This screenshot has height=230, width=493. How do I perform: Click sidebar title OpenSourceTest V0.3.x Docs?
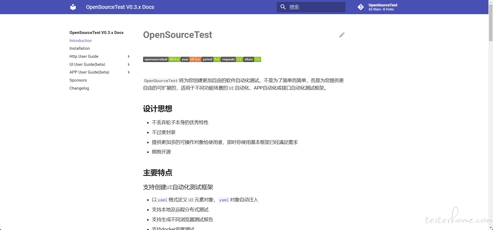[97, 33]
